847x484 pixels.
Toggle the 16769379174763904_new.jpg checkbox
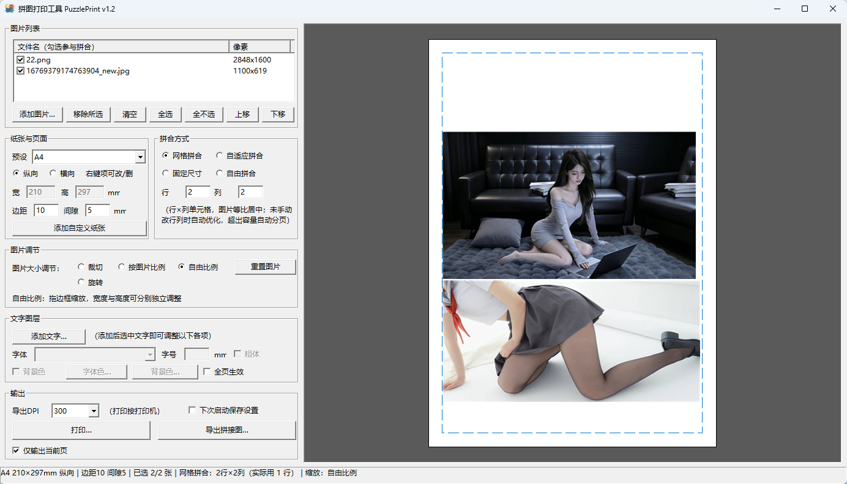(x=20, y=71)
